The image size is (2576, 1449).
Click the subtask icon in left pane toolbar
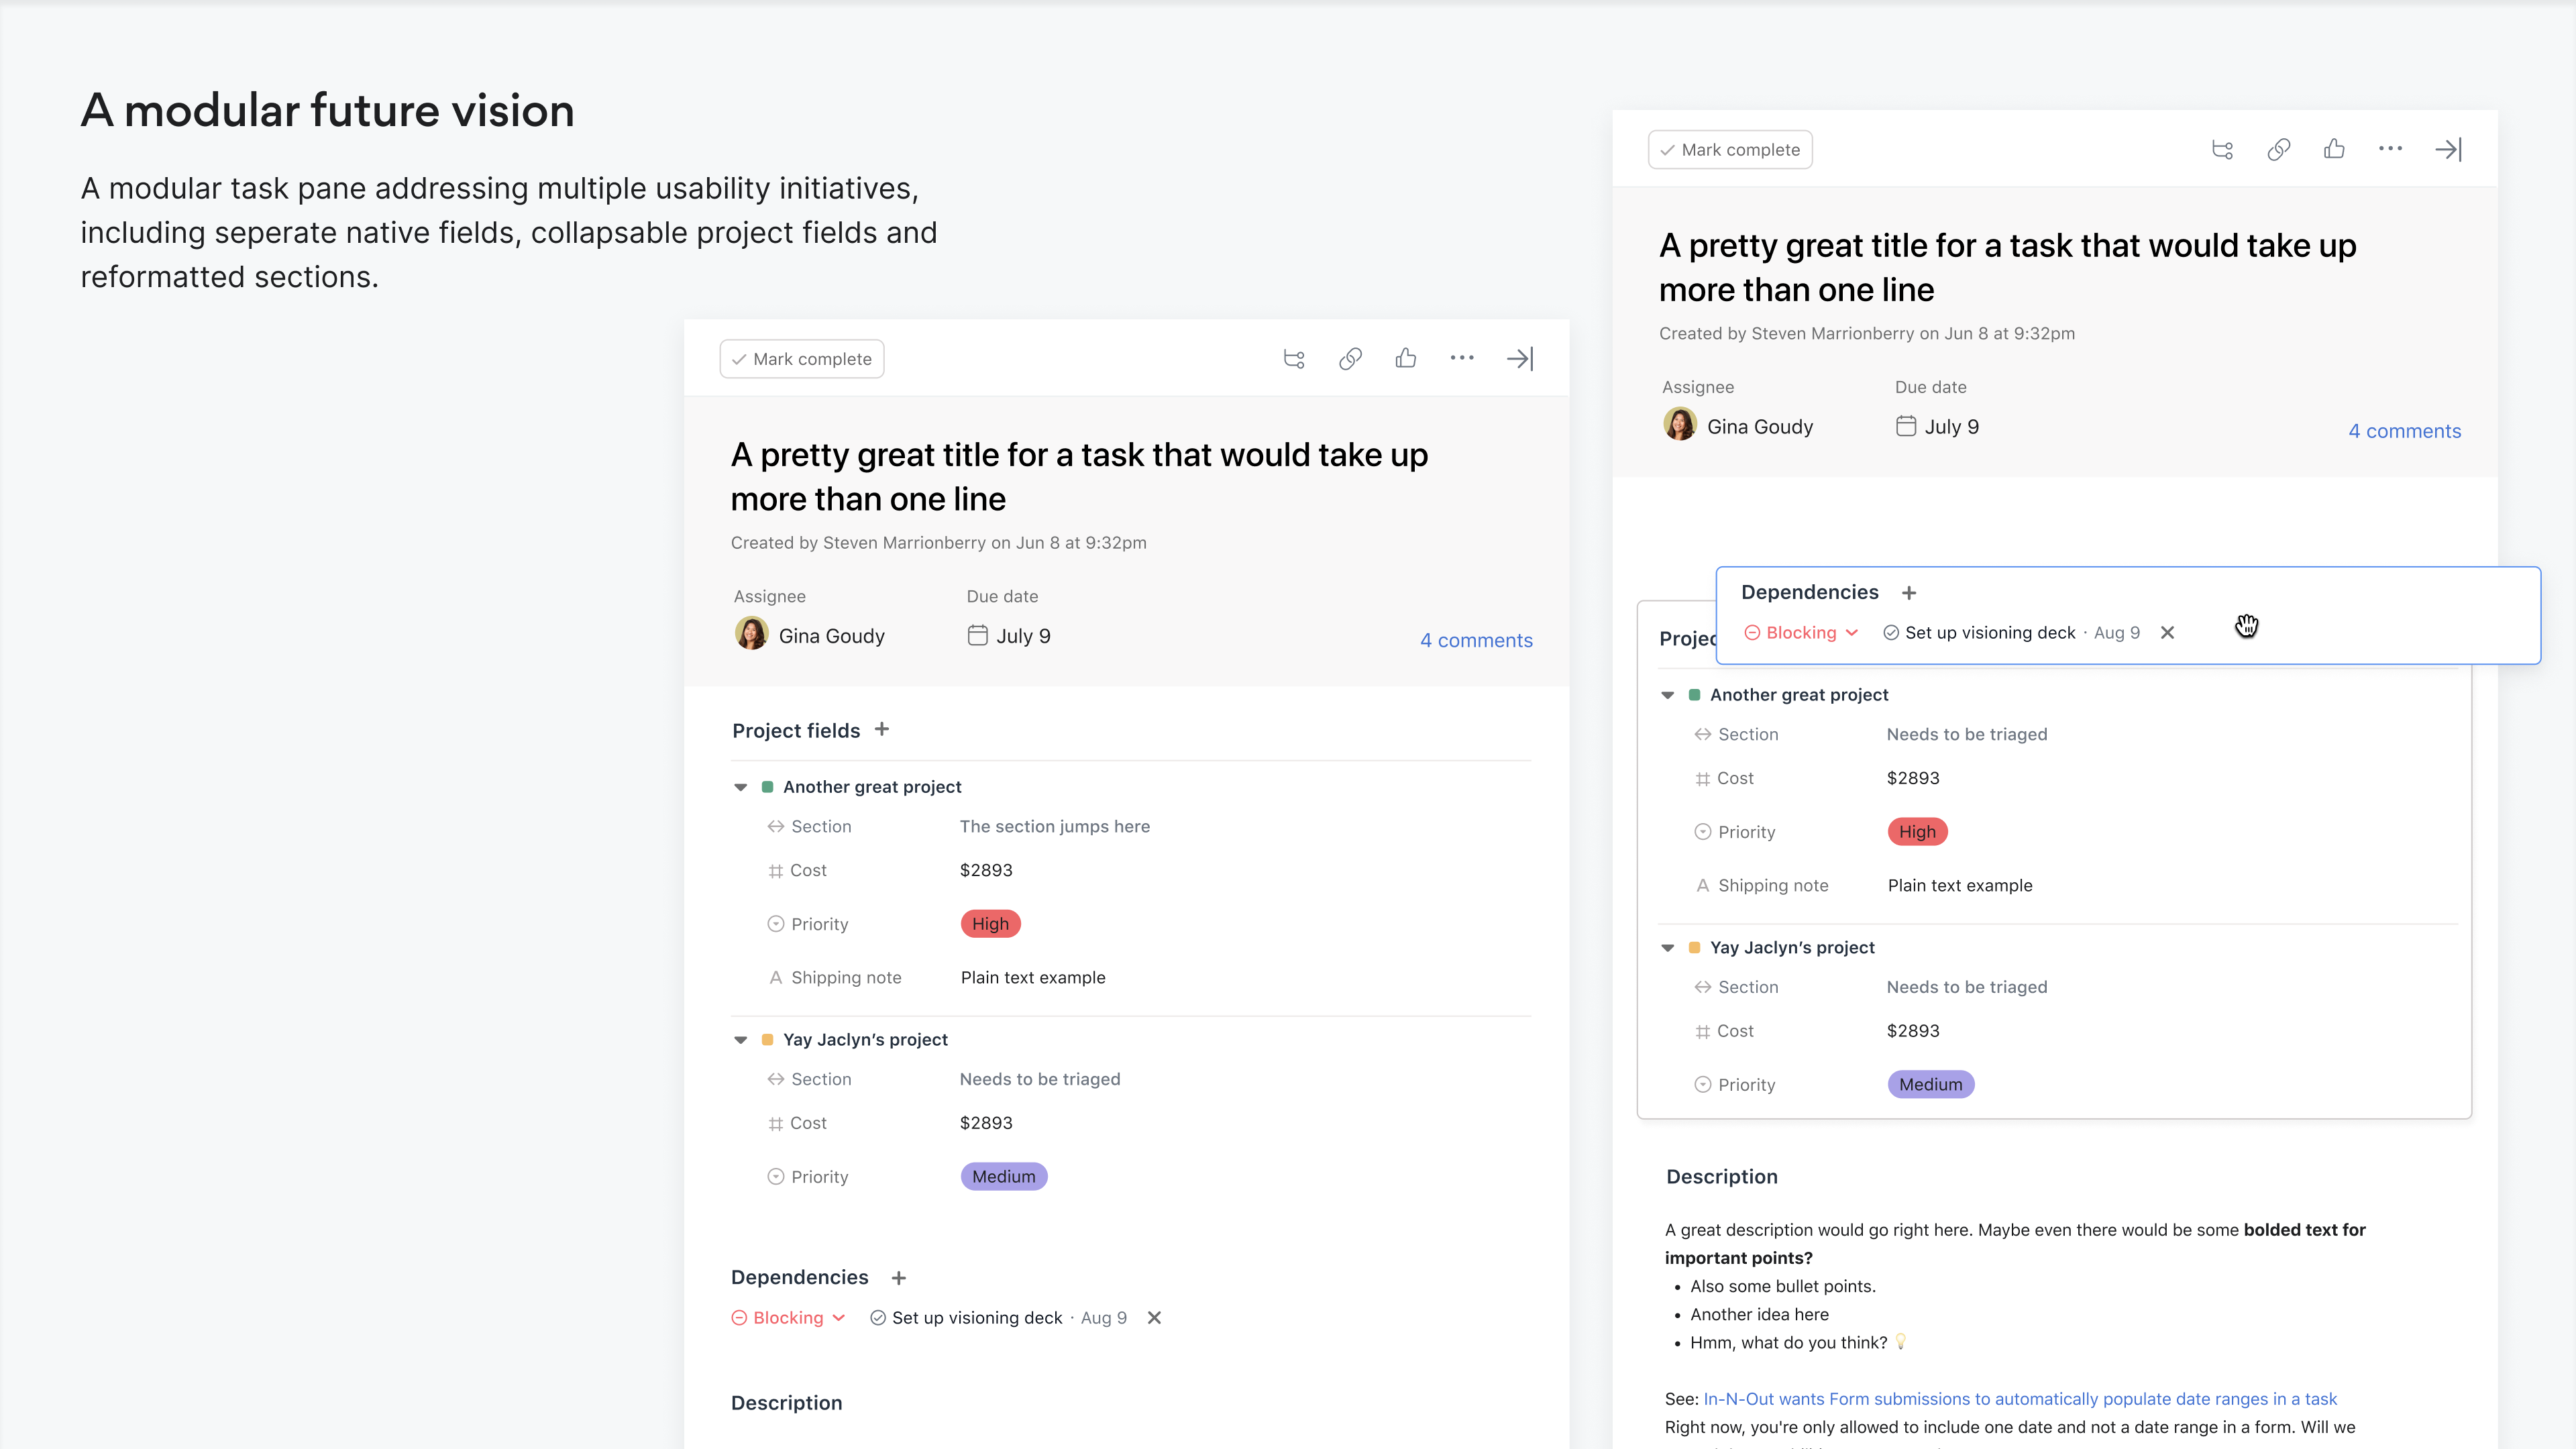(1294, 359)
